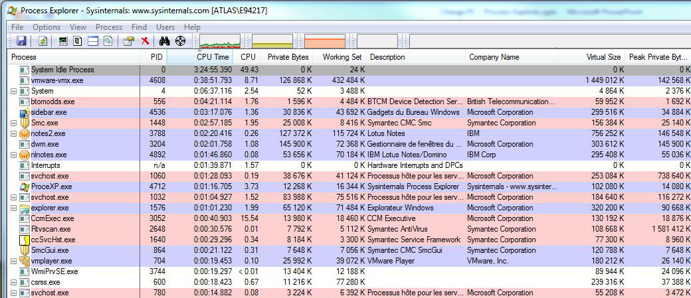Select svchost.exe with PID 1032

pos(349,197)
